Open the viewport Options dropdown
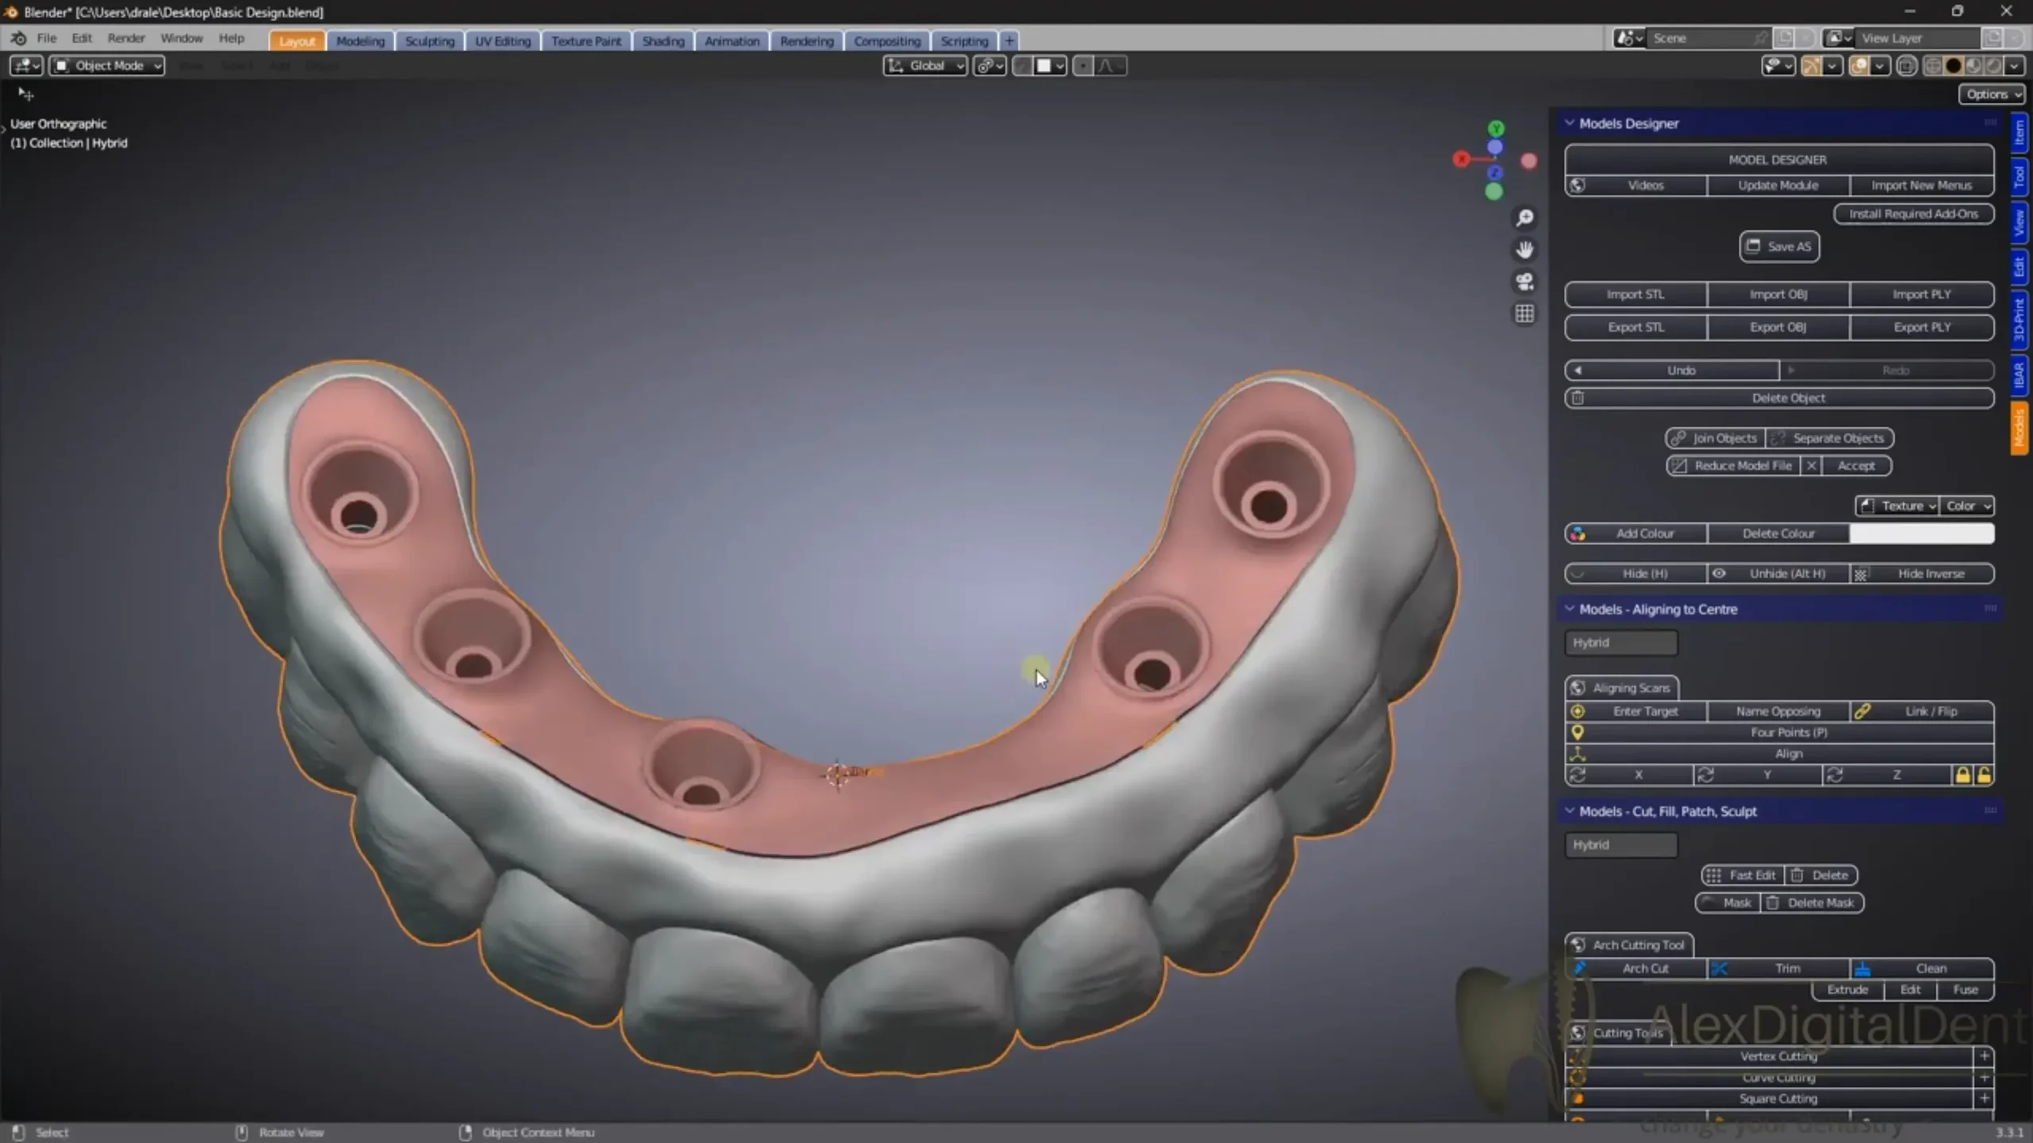Screen dimensions: 2033x1143 pyautogui.click(x=1992, y=94)
